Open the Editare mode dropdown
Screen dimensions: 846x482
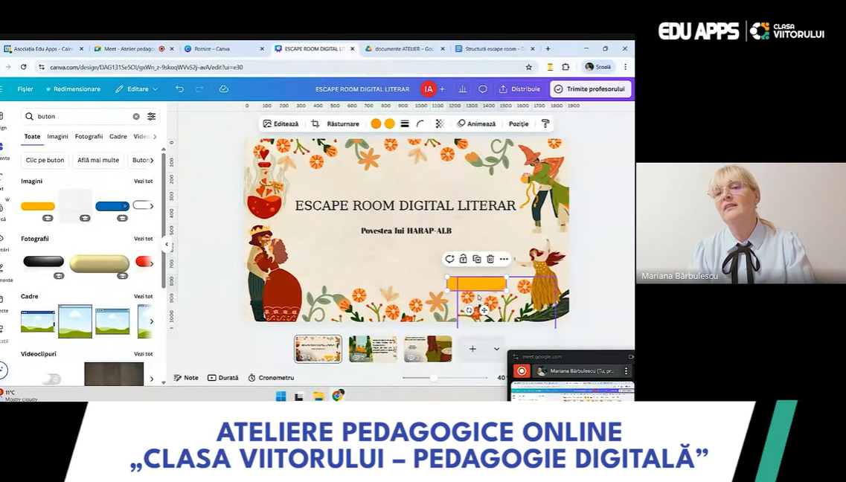(136, 89)
